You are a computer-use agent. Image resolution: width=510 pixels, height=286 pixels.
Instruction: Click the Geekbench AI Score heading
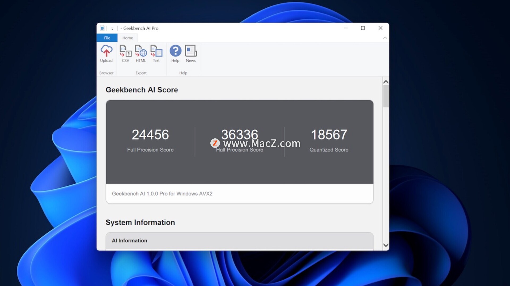[142, 90]
